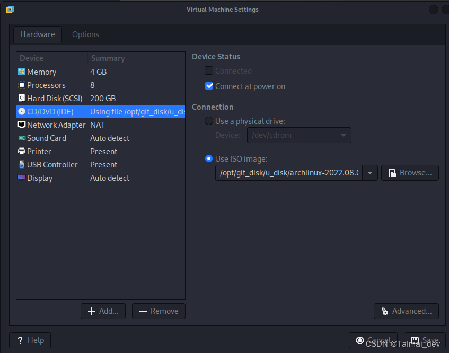Click the 4 GB memory summary
This screenshot has height=353, width=449.
click(x=98, y=72)
